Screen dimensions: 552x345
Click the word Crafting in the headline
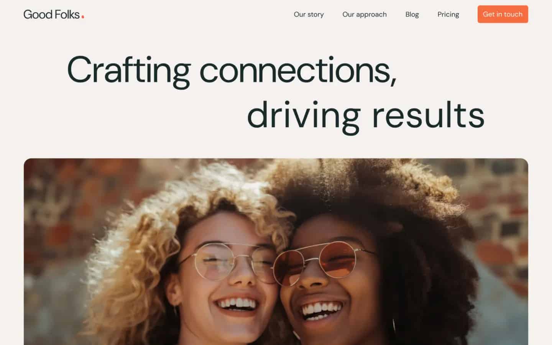pos(129,71)
